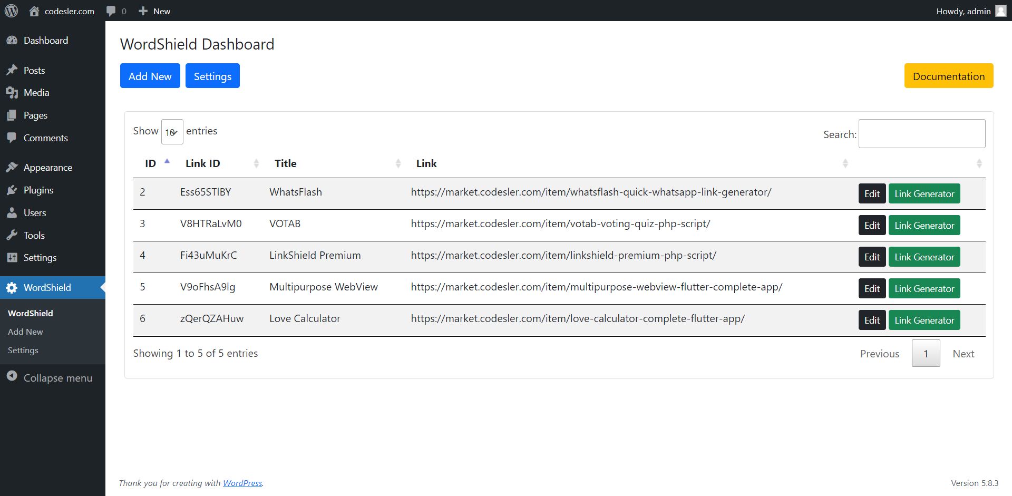1012x496 pixels.
Task: Go to Appearance in the sidebar
Action: point(47,168)
